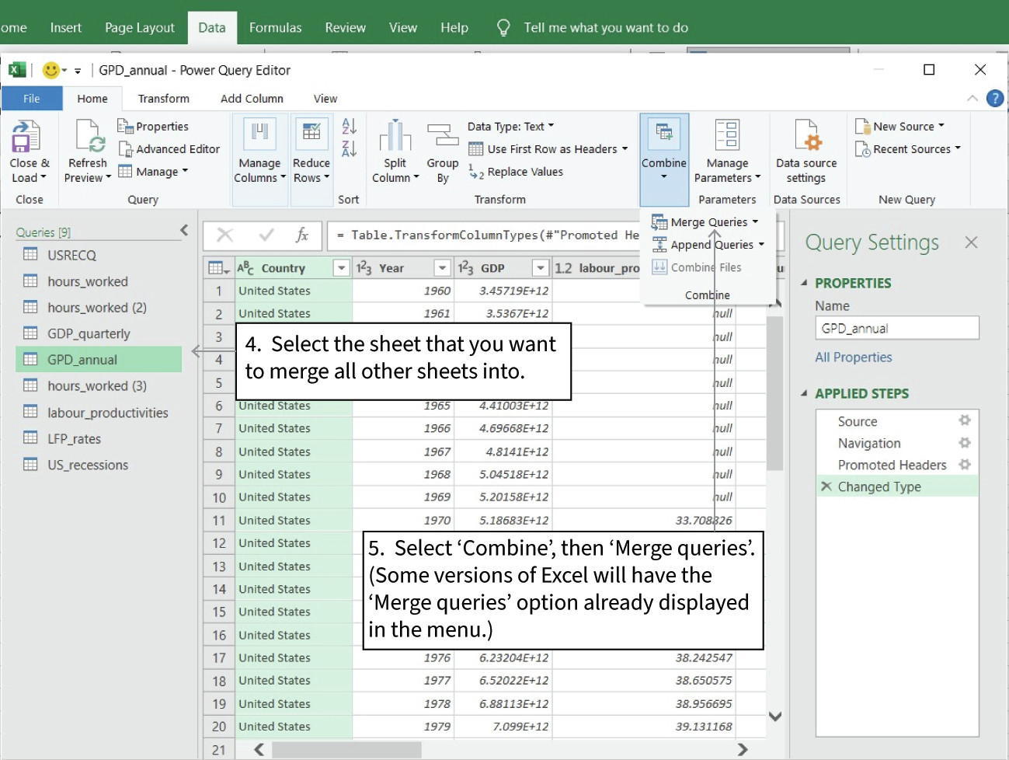Switch to the Transform tab
Viewport: 1009px width, 760px height.
[163, 98]
